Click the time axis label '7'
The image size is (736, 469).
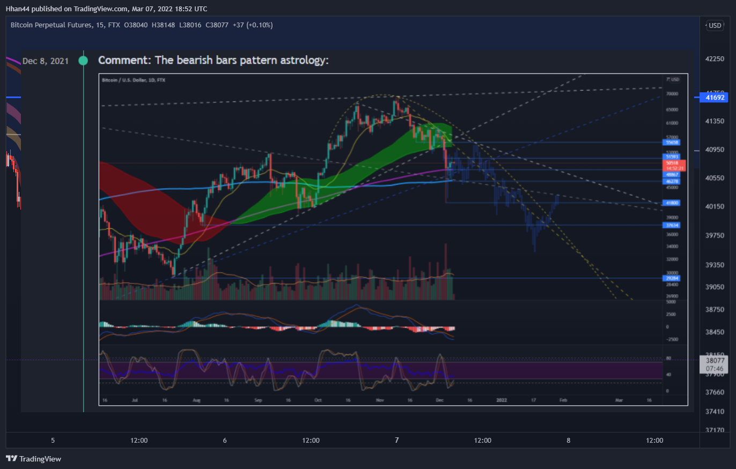click(x=396, y=441)
